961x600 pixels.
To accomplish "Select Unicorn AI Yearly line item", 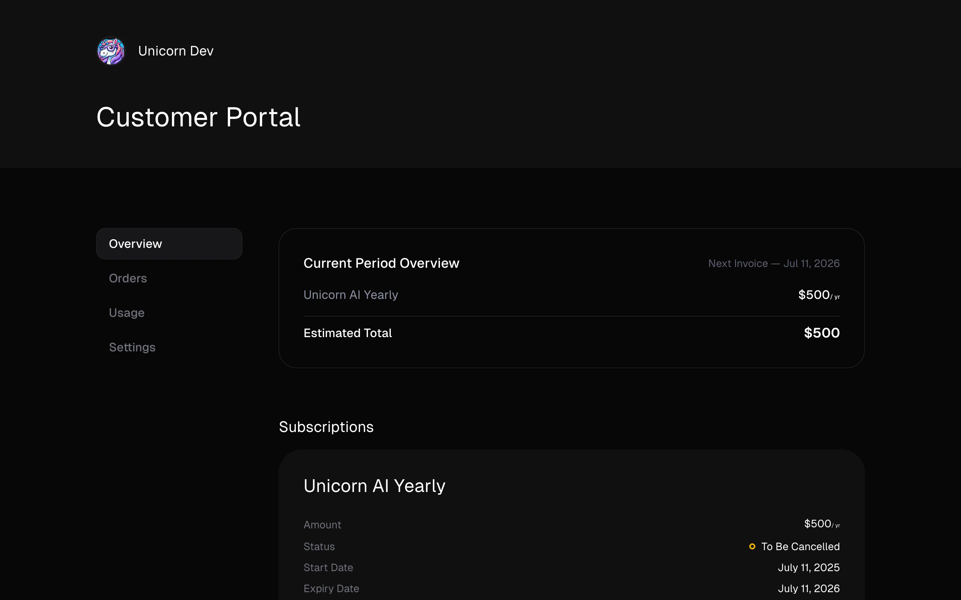I will point(351,295).
